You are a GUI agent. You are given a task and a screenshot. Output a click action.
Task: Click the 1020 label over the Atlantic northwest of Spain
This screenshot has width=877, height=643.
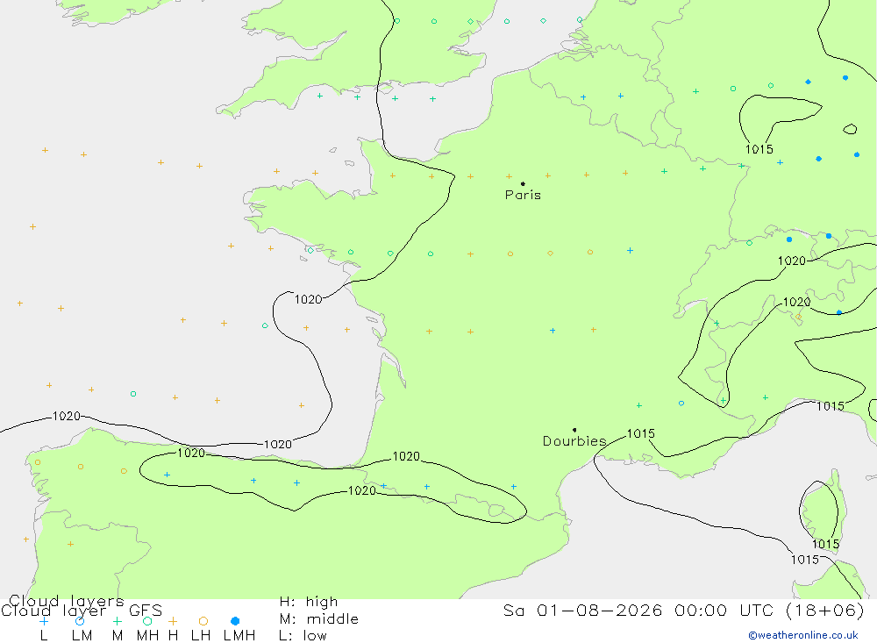pos(66,417)
